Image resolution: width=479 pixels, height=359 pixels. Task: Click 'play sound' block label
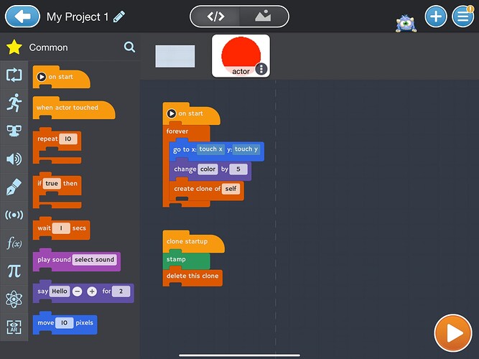click(54, 260)
